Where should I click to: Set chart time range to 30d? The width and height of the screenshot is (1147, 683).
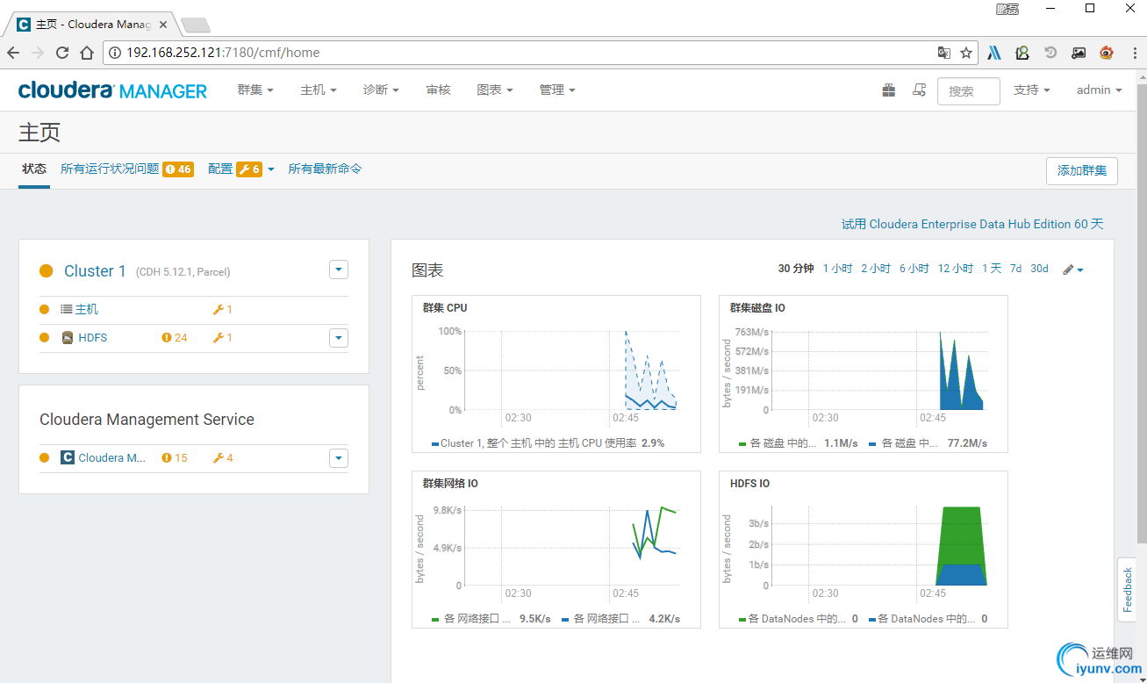1039,269
